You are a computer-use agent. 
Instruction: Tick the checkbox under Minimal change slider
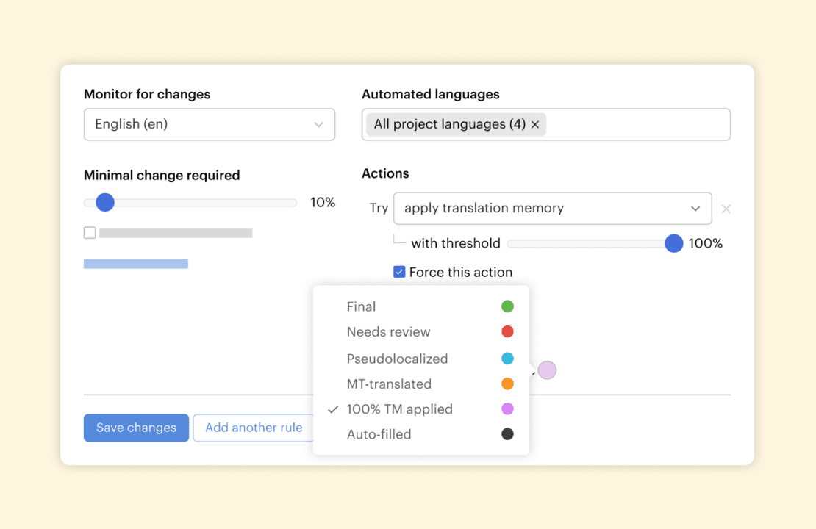[90, 233]
